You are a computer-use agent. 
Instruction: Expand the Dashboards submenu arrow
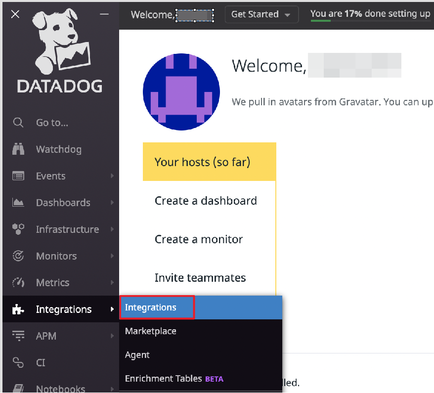[x=112, y=203]
